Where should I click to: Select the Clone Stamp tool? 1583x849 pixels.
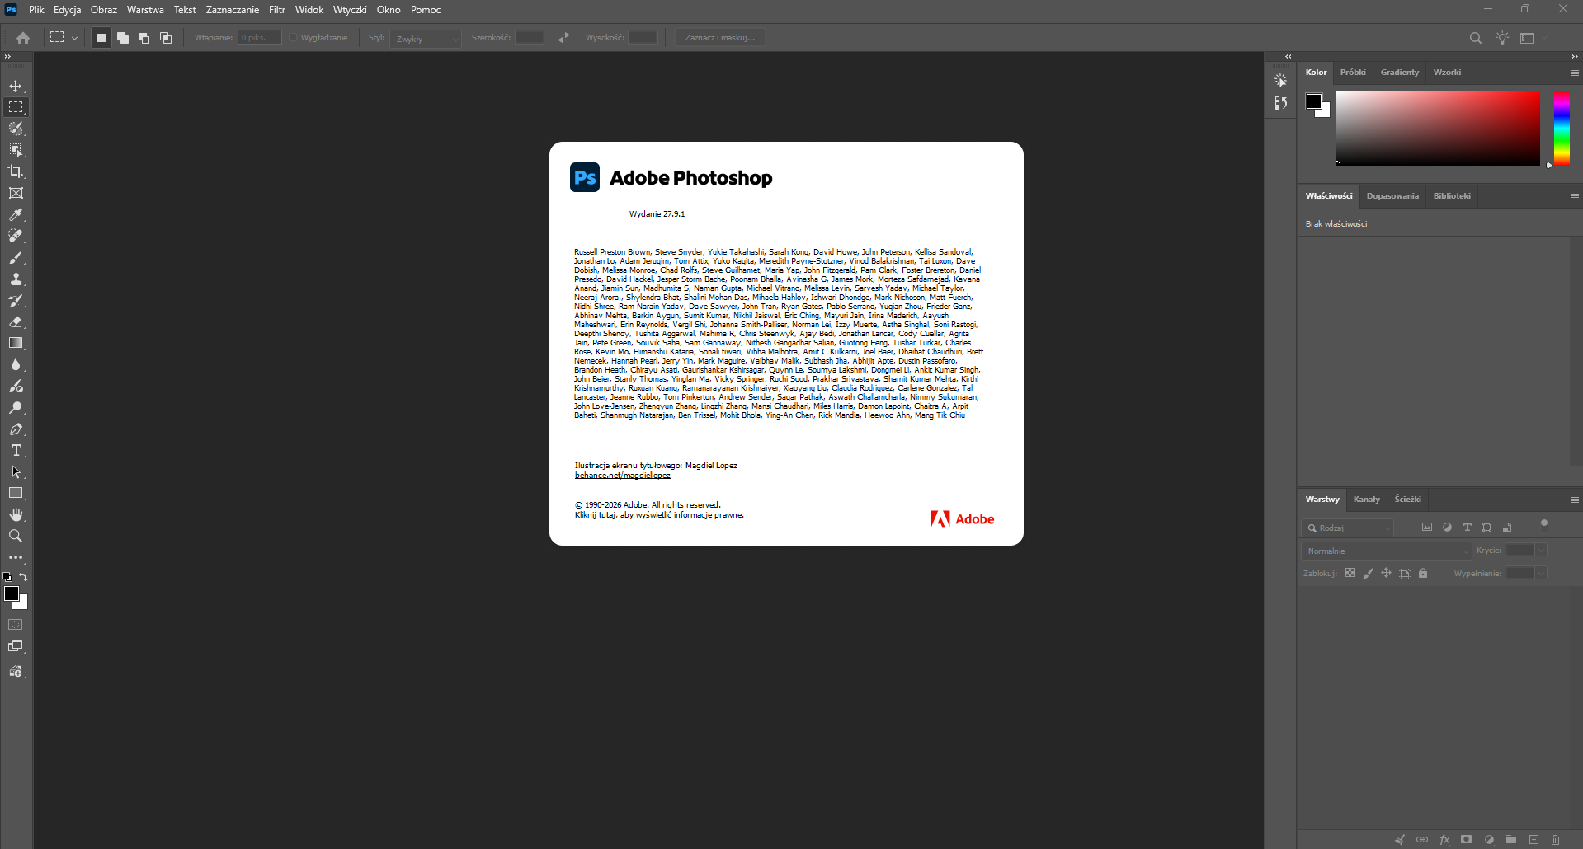16,279
